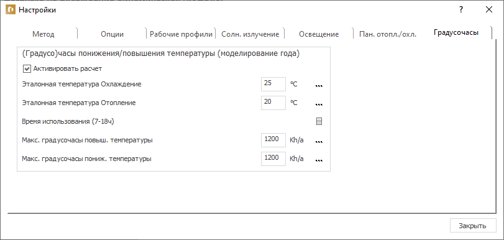Open ellipsis for Макс. градусочасы повыш. температуры
This screenshot has height=240, width=504.
point(319,141)
